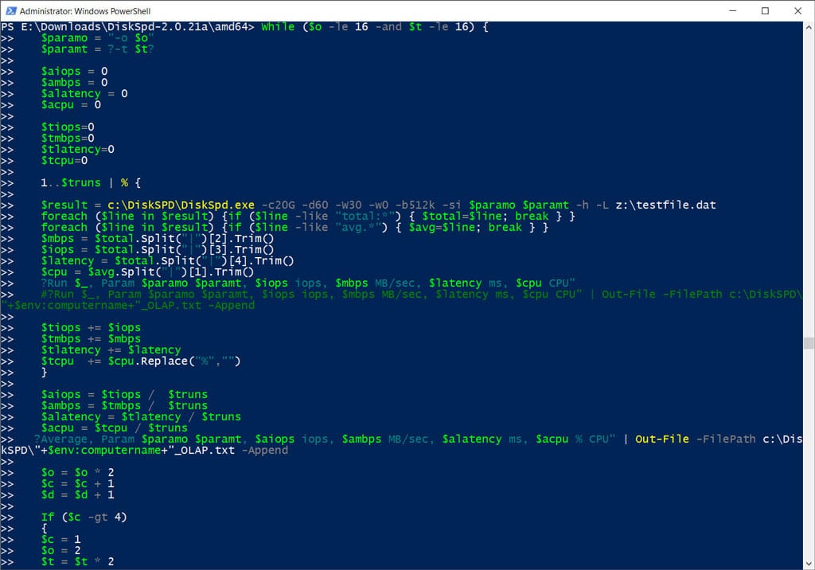Click the '$cpu.Replace' text
Screen dimensions: 815x570
point(147,361)
